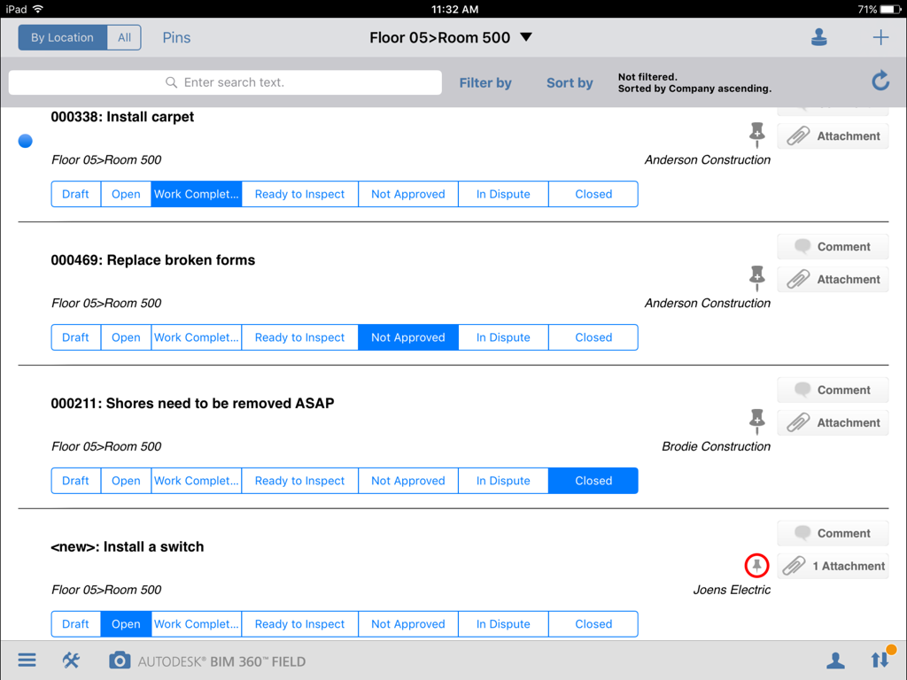Screen dimensions: 907x680
Task: Add a Comment to Replace broken forms
Action: tap(832, 246)
